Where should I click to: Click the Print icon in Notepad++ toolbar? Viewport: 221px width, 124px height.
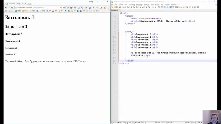pyautogui.click(x=128, y=7)
